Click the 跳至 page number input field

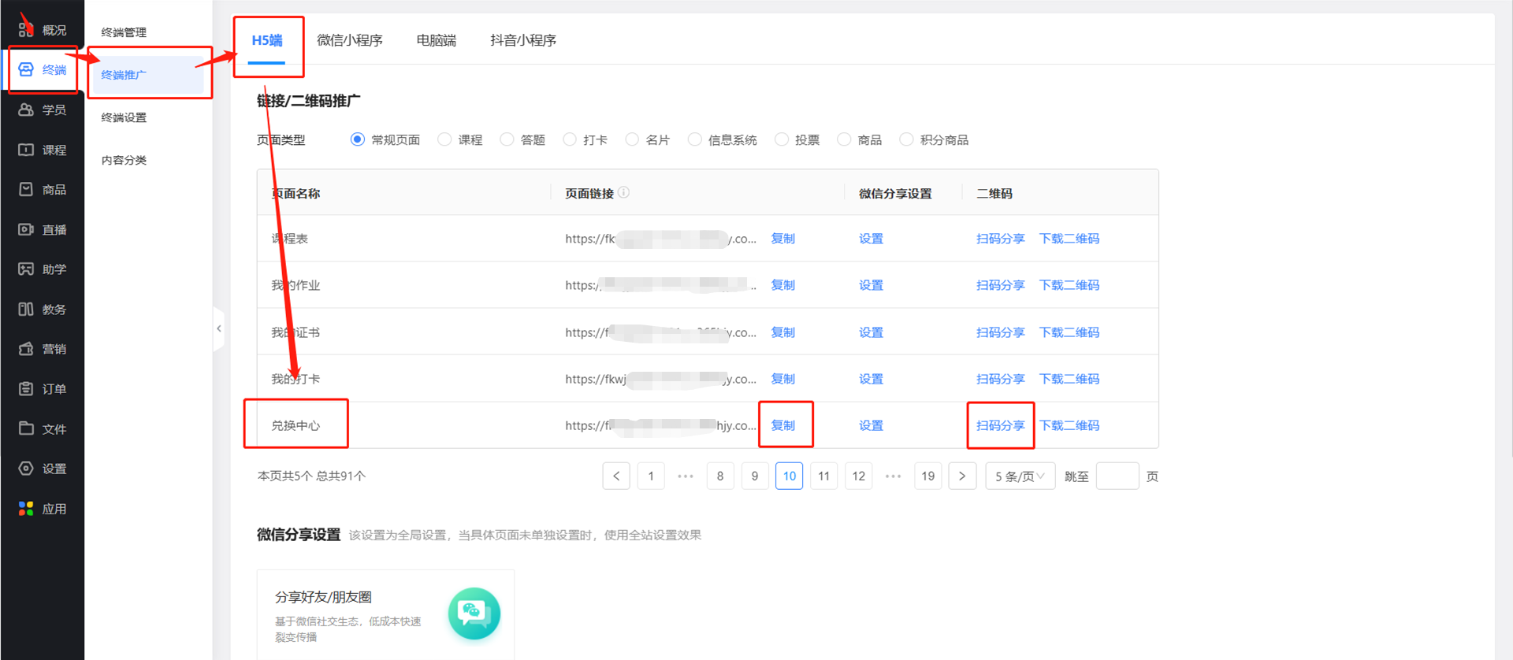pyautogui.click(x=1117, y=476)
